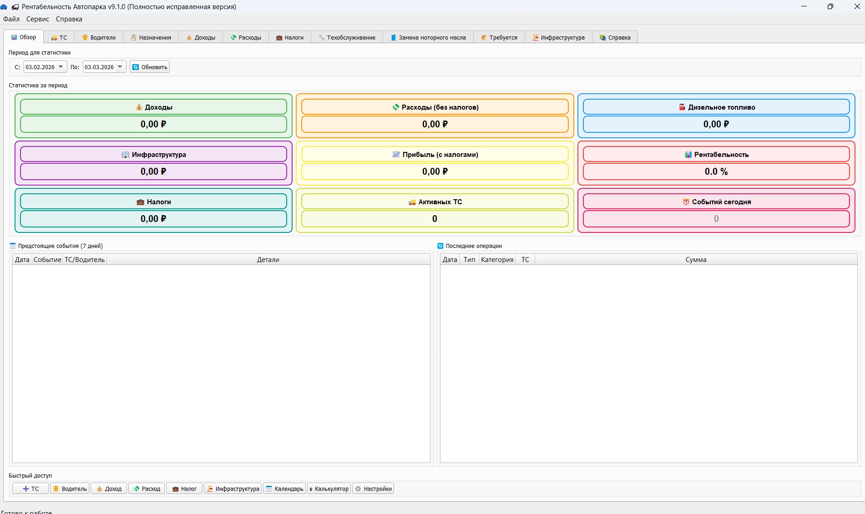Image resolution: width=865 pixels, height=514 pixels.
Task: Open Настройки from the quick access bar
Action: pyautogui.click(x=373, y=489)
